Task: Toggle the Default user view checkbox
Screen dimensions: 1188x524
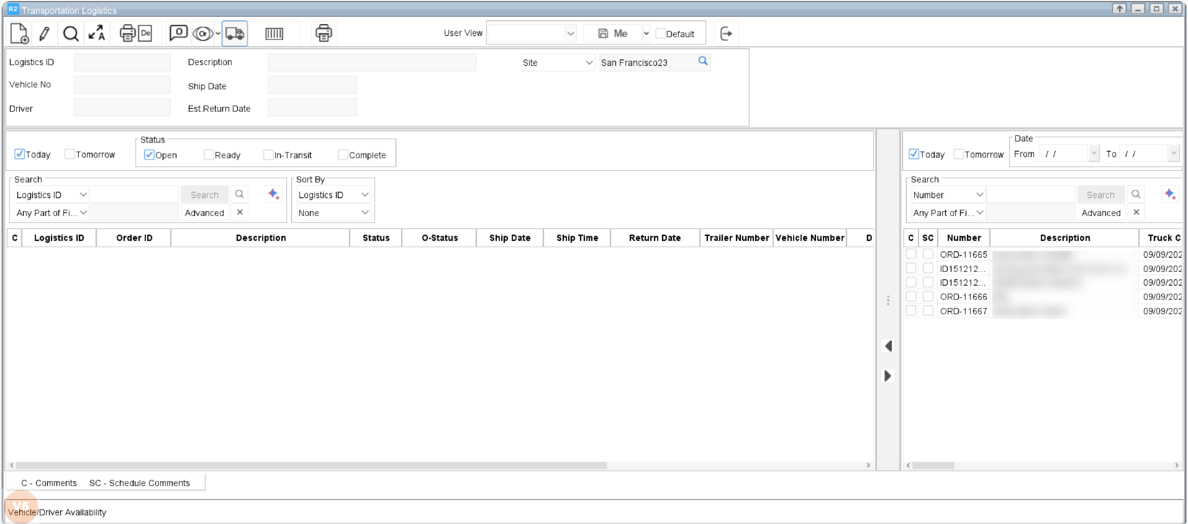Action: [x=661, y=34]
